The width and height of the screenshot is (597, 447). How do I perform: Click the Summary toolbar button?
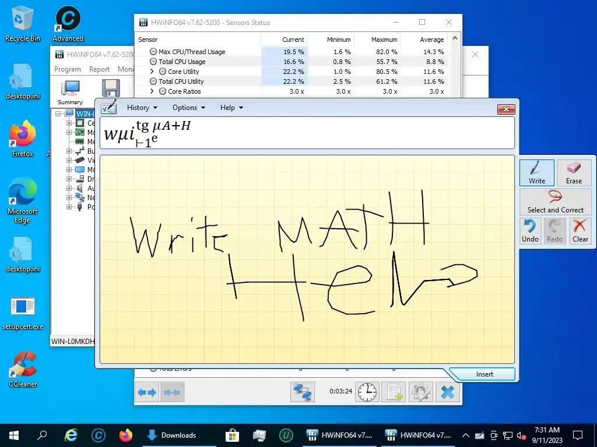(70, 93)
